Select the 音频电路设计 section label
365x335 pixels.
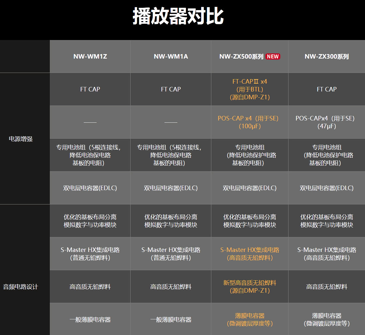pos(21,286)
